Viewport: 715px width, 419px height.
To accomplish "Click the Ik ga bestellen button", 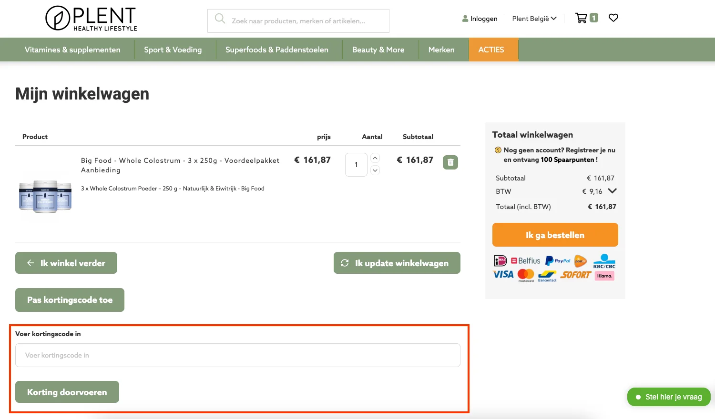I will tap(555, 235).
